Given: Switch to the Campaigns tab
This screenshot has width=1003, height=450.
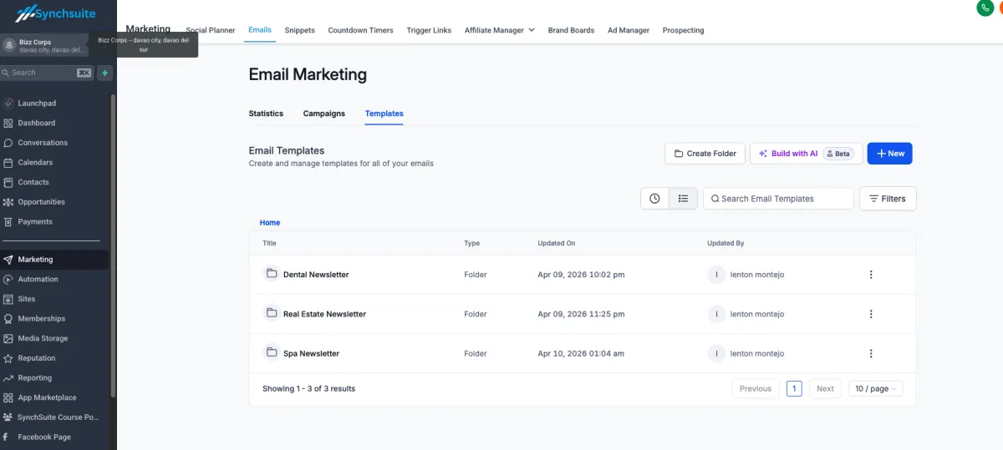Looking at the screenshot, I should tap(323, 114).
